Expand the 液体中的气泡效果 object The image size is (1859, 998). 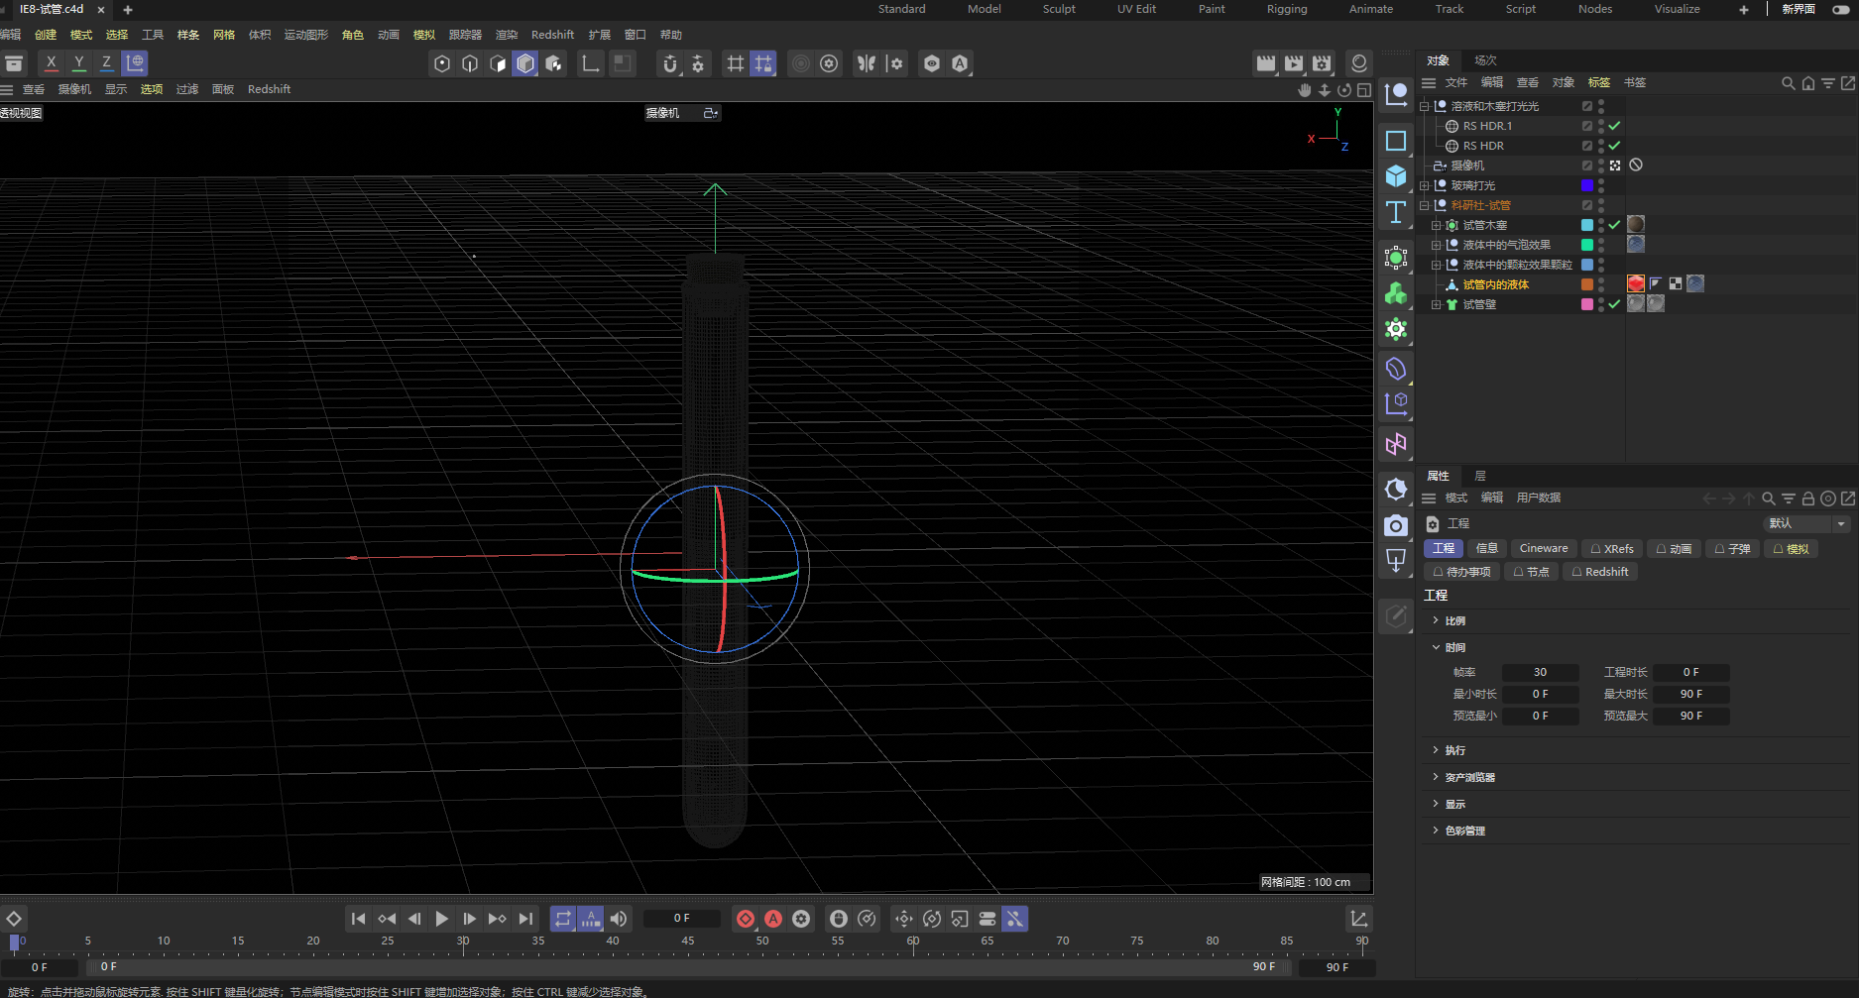tap(1436, 245)
